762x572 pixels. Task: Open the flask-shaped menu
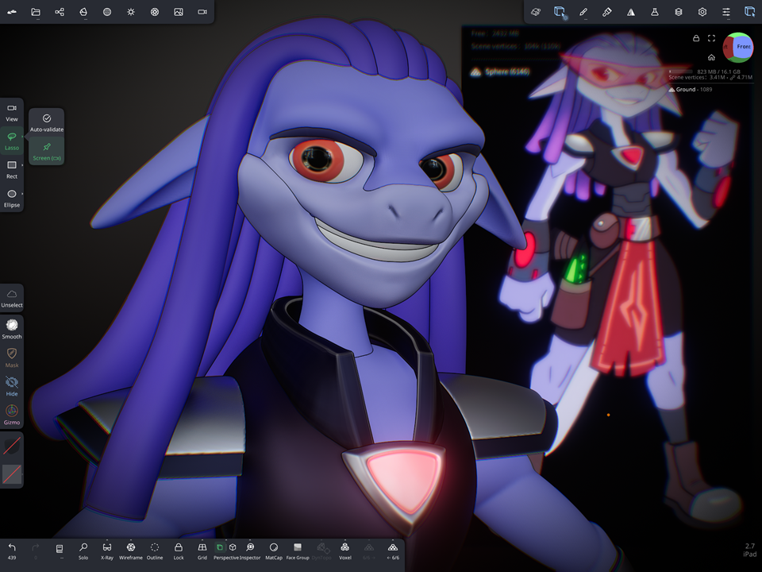(655, 12)
